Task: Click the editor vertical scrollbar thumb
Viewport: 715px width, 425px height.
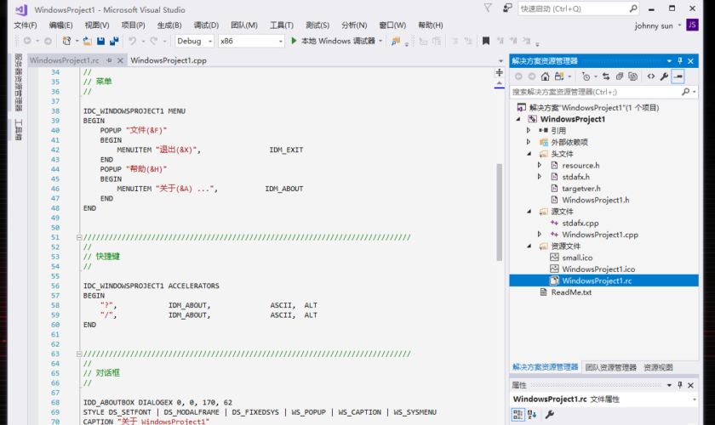Action: pos(500,212)
